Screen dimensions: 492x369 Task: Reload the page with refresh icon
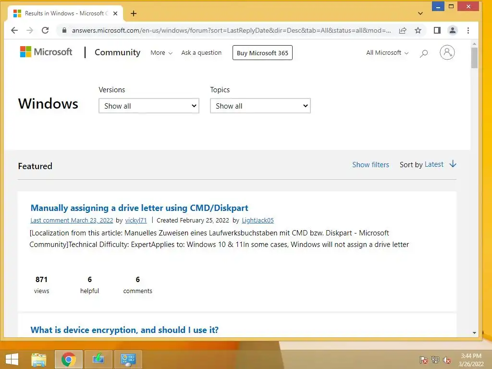45,30
